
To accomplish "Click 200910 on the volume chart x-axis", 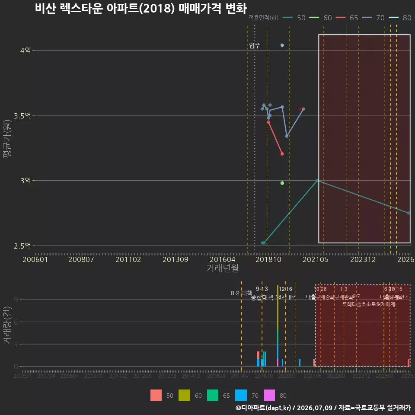I will 93,376.
